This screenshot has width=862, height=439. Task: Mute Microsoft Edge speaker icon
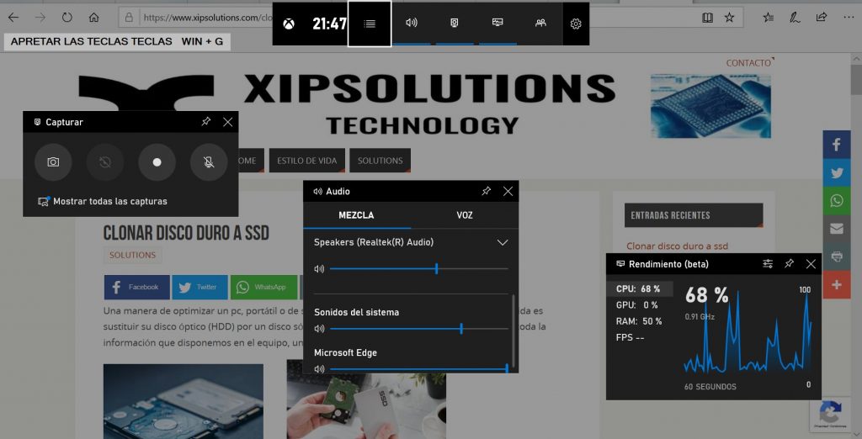319,368
